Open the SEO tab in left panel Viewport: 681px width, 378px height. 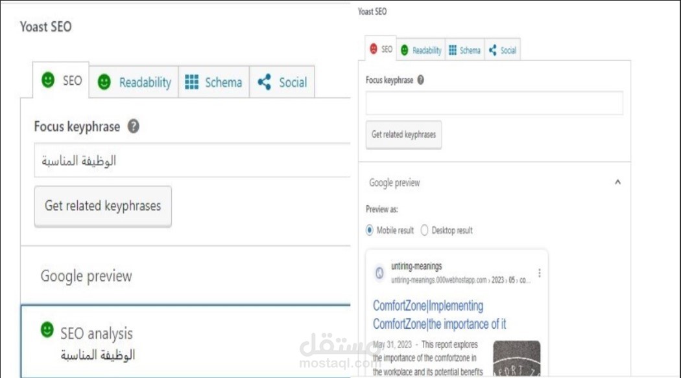tap(61, 80)
